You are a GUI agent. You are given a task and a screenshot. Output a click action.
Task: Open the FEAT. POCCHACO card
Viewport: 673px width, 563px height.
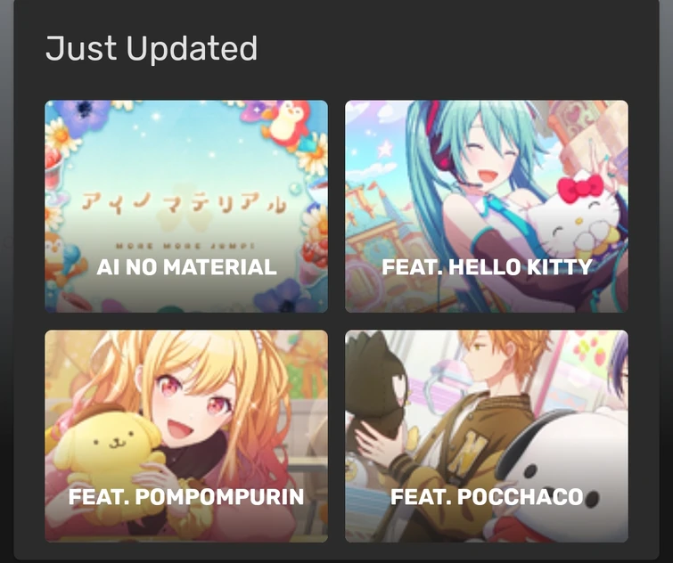click(487, 437)
